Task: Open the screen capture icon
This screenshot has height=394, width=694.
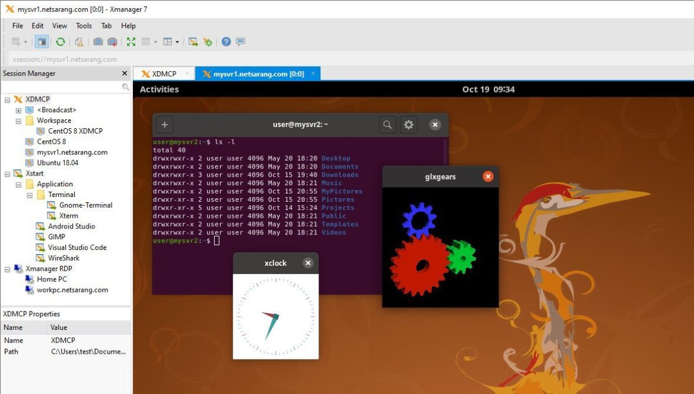Action: click(x=98, y=42)
